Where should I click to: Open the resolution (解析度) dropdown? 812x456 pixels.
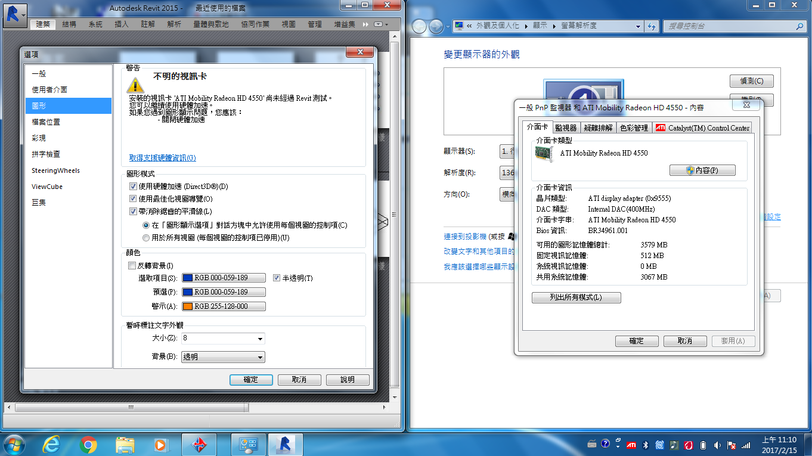tap(507, 173)
